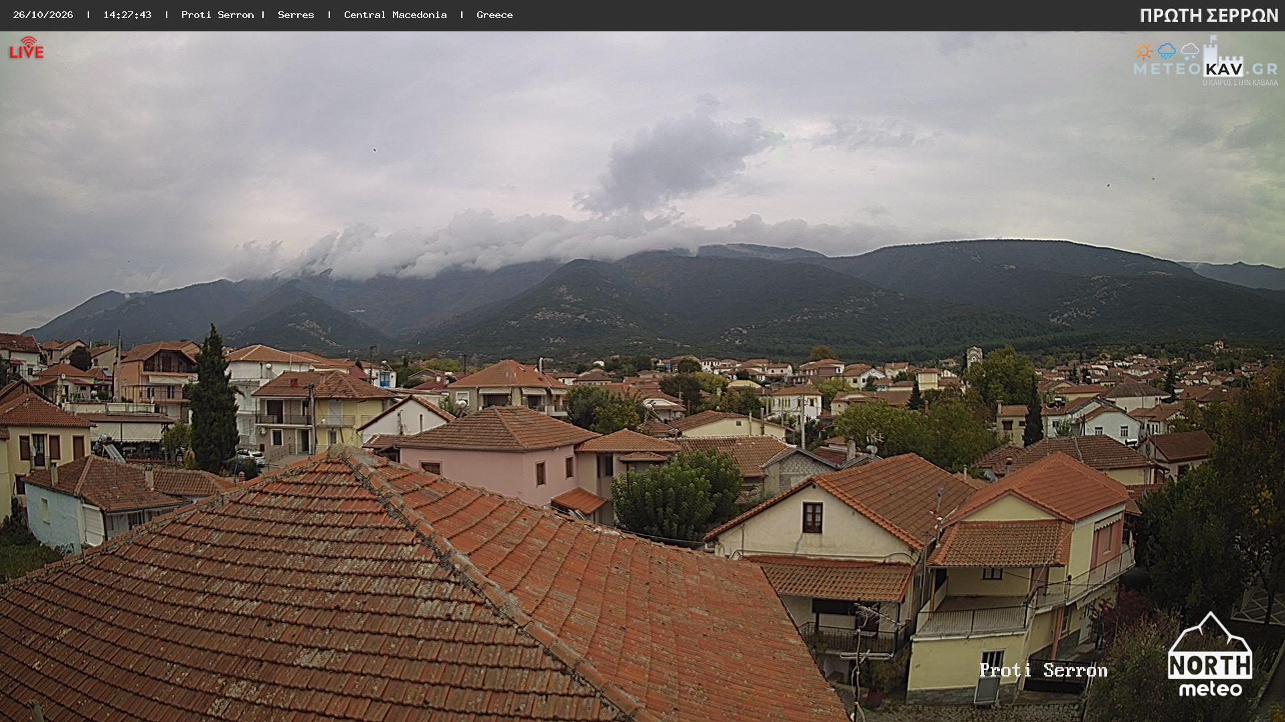
Task: Click the red LIVE indicator icon
Action: point(27,48)
